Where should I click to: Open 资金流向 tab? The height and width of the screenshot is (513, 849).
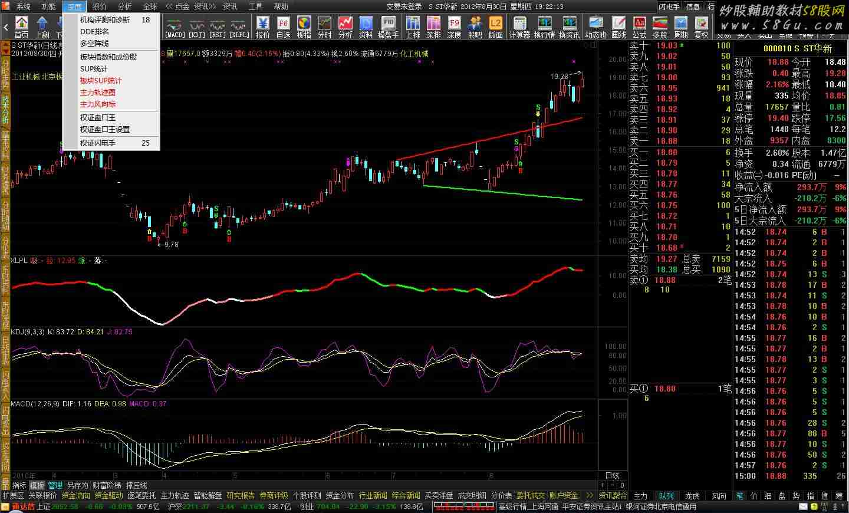pos(76,495)
